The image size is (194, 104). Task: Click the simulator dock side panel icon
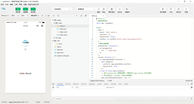[x=49, y=16]
